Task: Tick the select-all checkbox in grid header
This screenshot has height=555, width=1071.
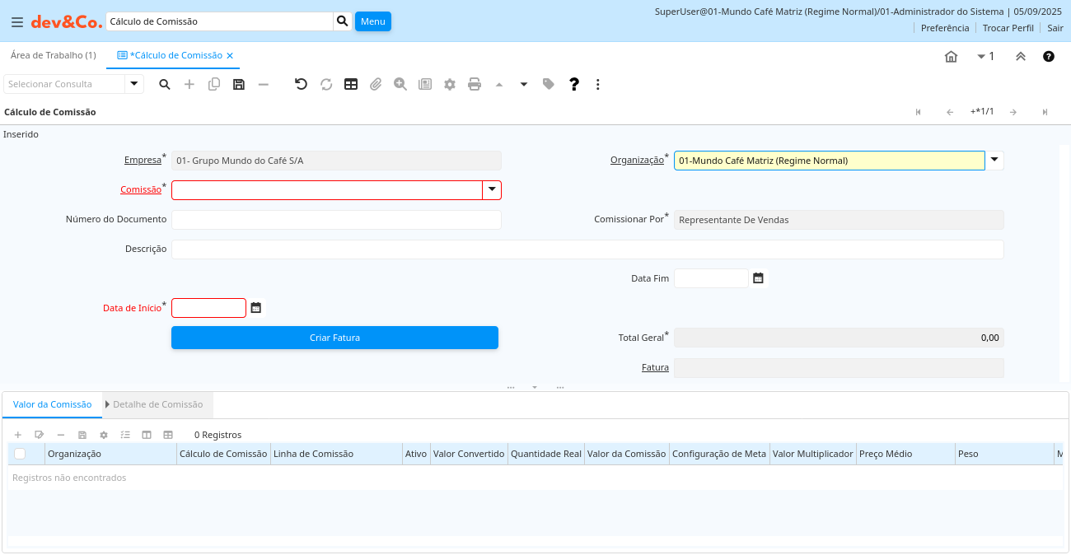Action: (x=20, y=454)
